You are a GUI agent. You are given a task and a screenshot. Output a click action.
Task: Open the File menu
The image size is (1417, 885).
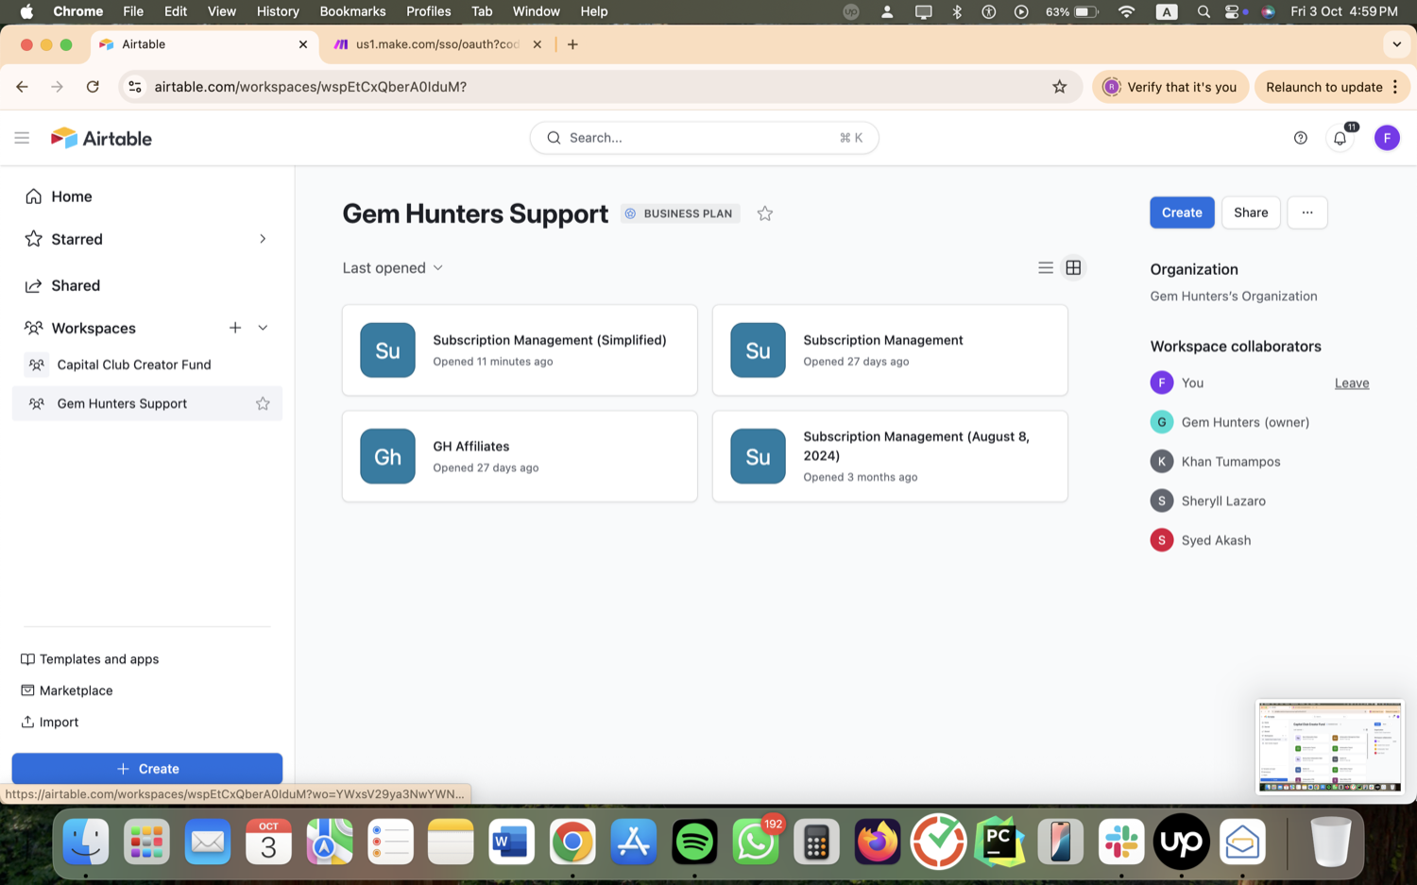coord(133,11)
